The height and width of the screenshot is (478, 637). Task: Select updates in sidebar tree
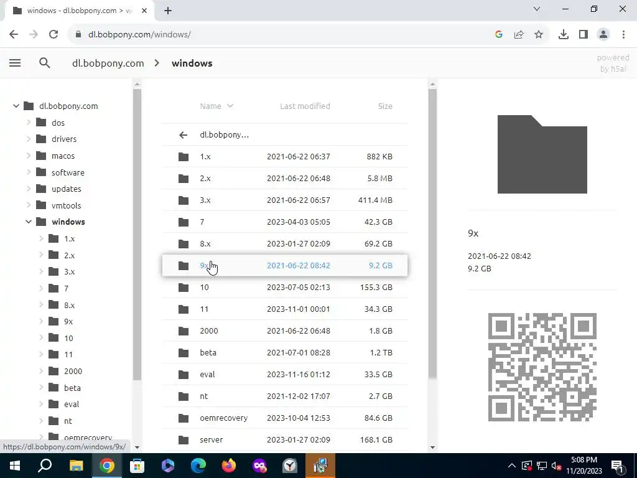[x=66, y=189]
